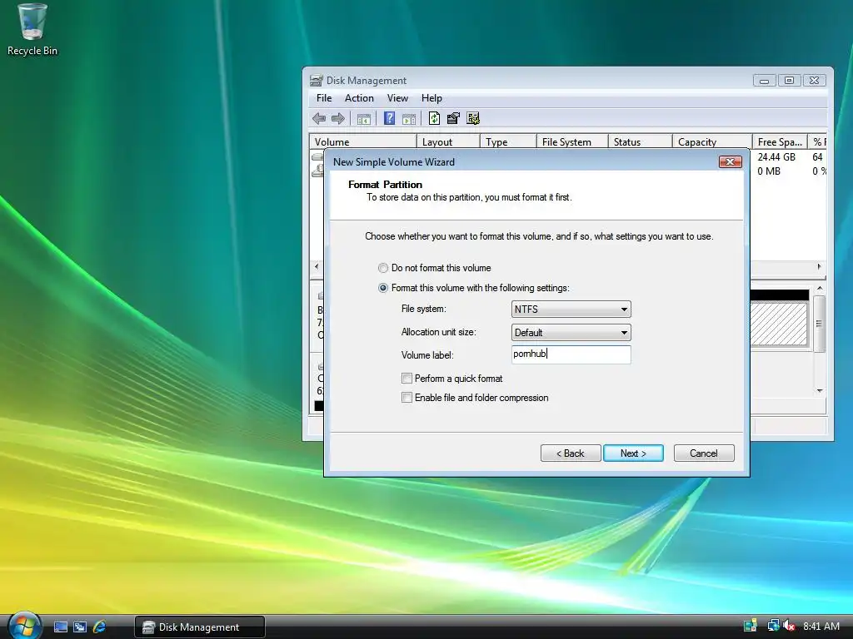This screenshot has width=853, height=639.
Task: Click the Back arrow in Disk Management toolbar
Action: click(x=319, y=118)
